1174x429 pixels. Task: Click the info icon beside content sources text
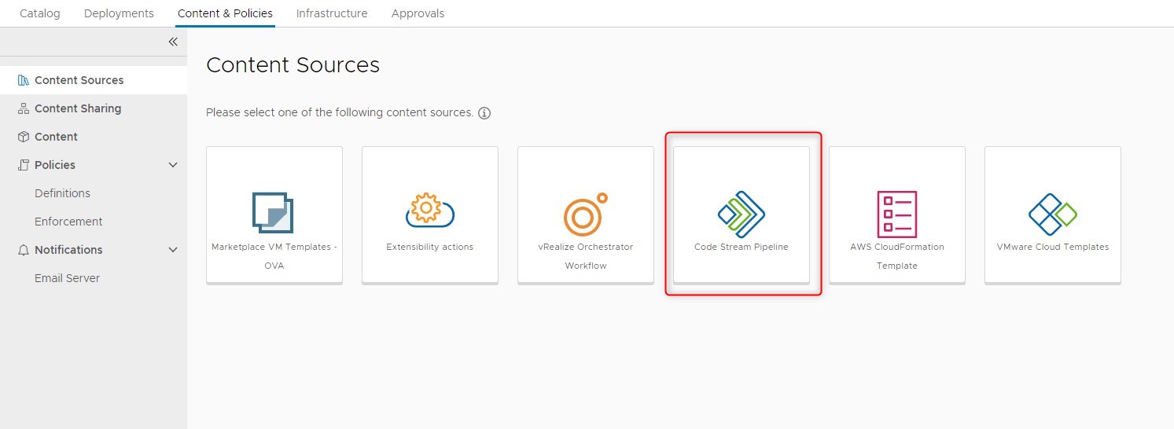[x=484, y=113]
